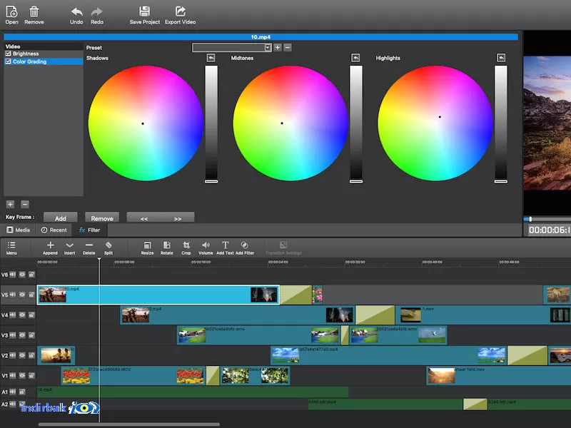Viewport: 571px width, 428px height.
Task: Click the Key Frame Add button
Action: [x=61, y=218]
